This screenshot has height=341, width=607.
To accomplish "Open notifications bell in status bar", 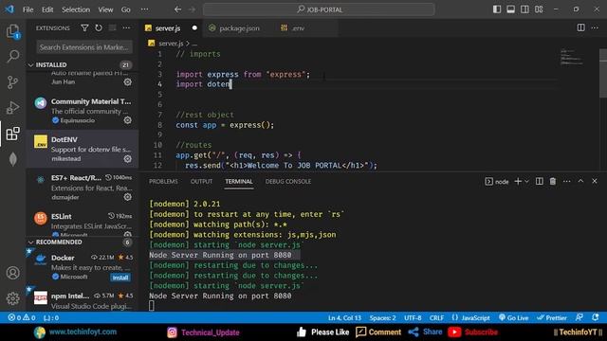I will (596, 317).
